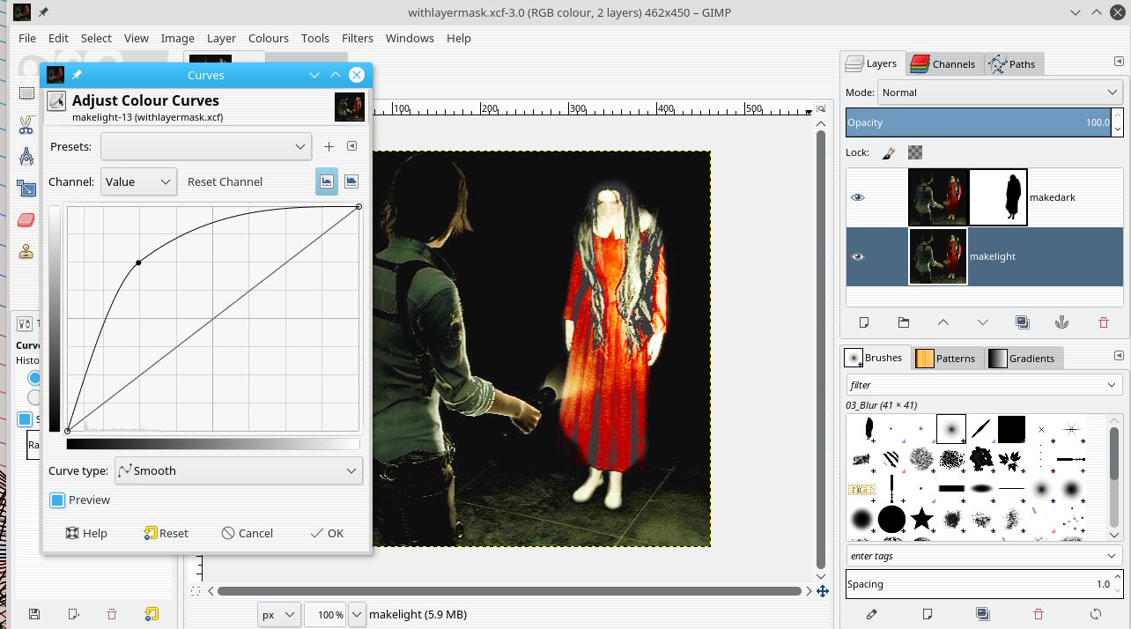Screen dimensions: 1131x629
Task: Adjust the layer Opacity slider
Action: click(979, 122)
